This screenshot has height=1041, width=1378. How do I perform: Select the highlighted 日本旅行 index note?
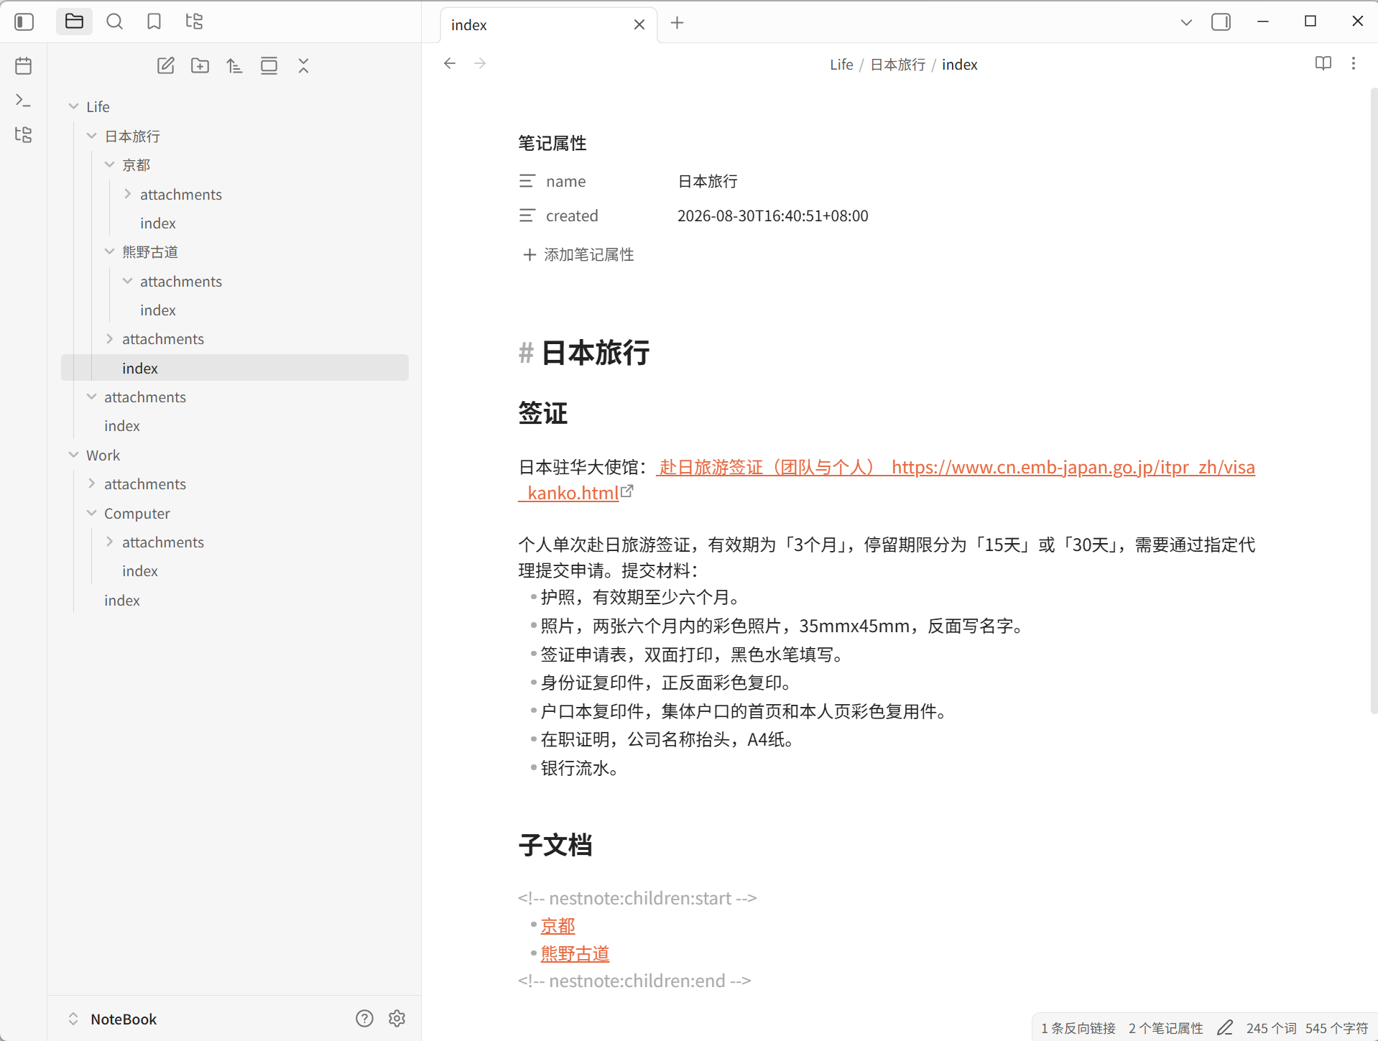(235, 368)
